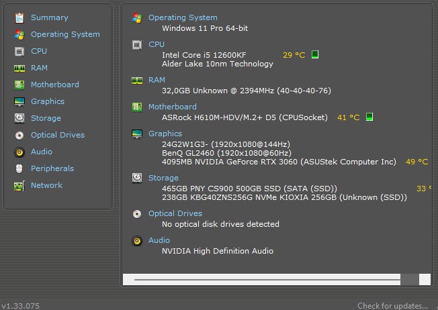
Task: Click the Audio heading link in summary
Action: click(x=159, y=240)
